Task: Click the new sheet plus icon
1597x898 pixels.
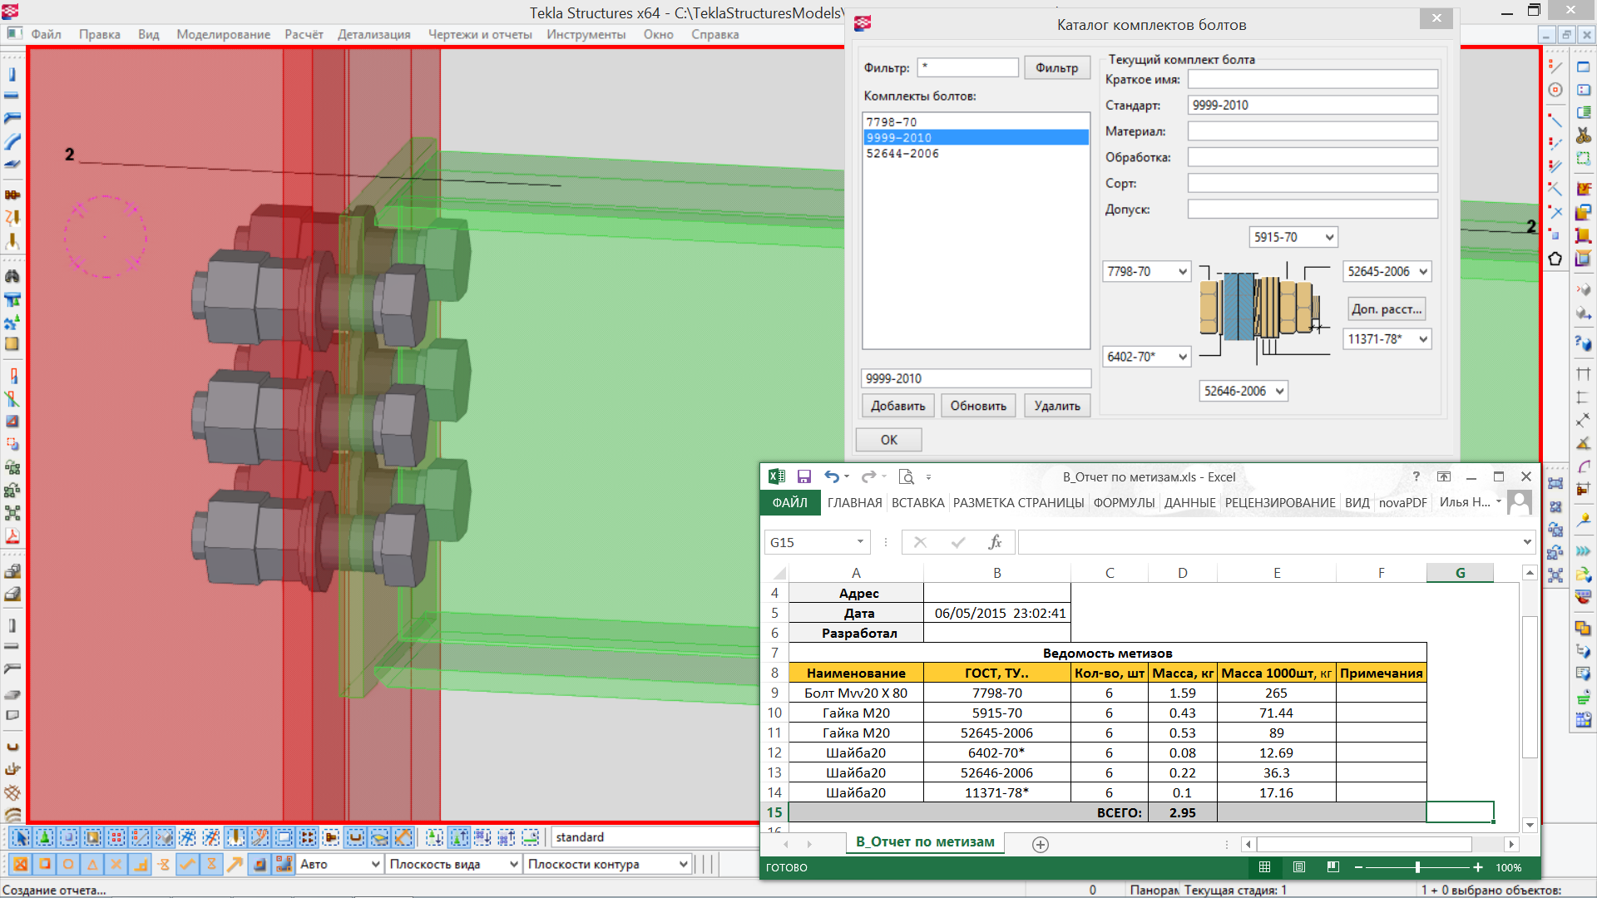Action: point(1040,844)
